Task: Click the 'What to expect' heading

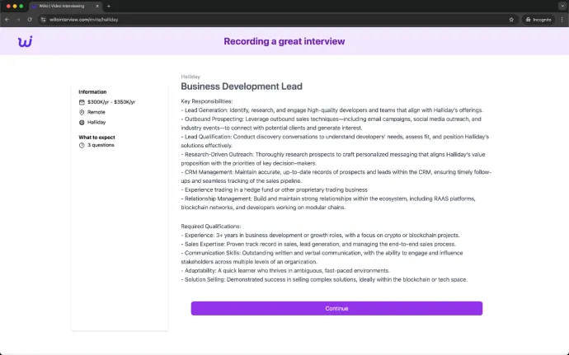Action: click(96, 138)
